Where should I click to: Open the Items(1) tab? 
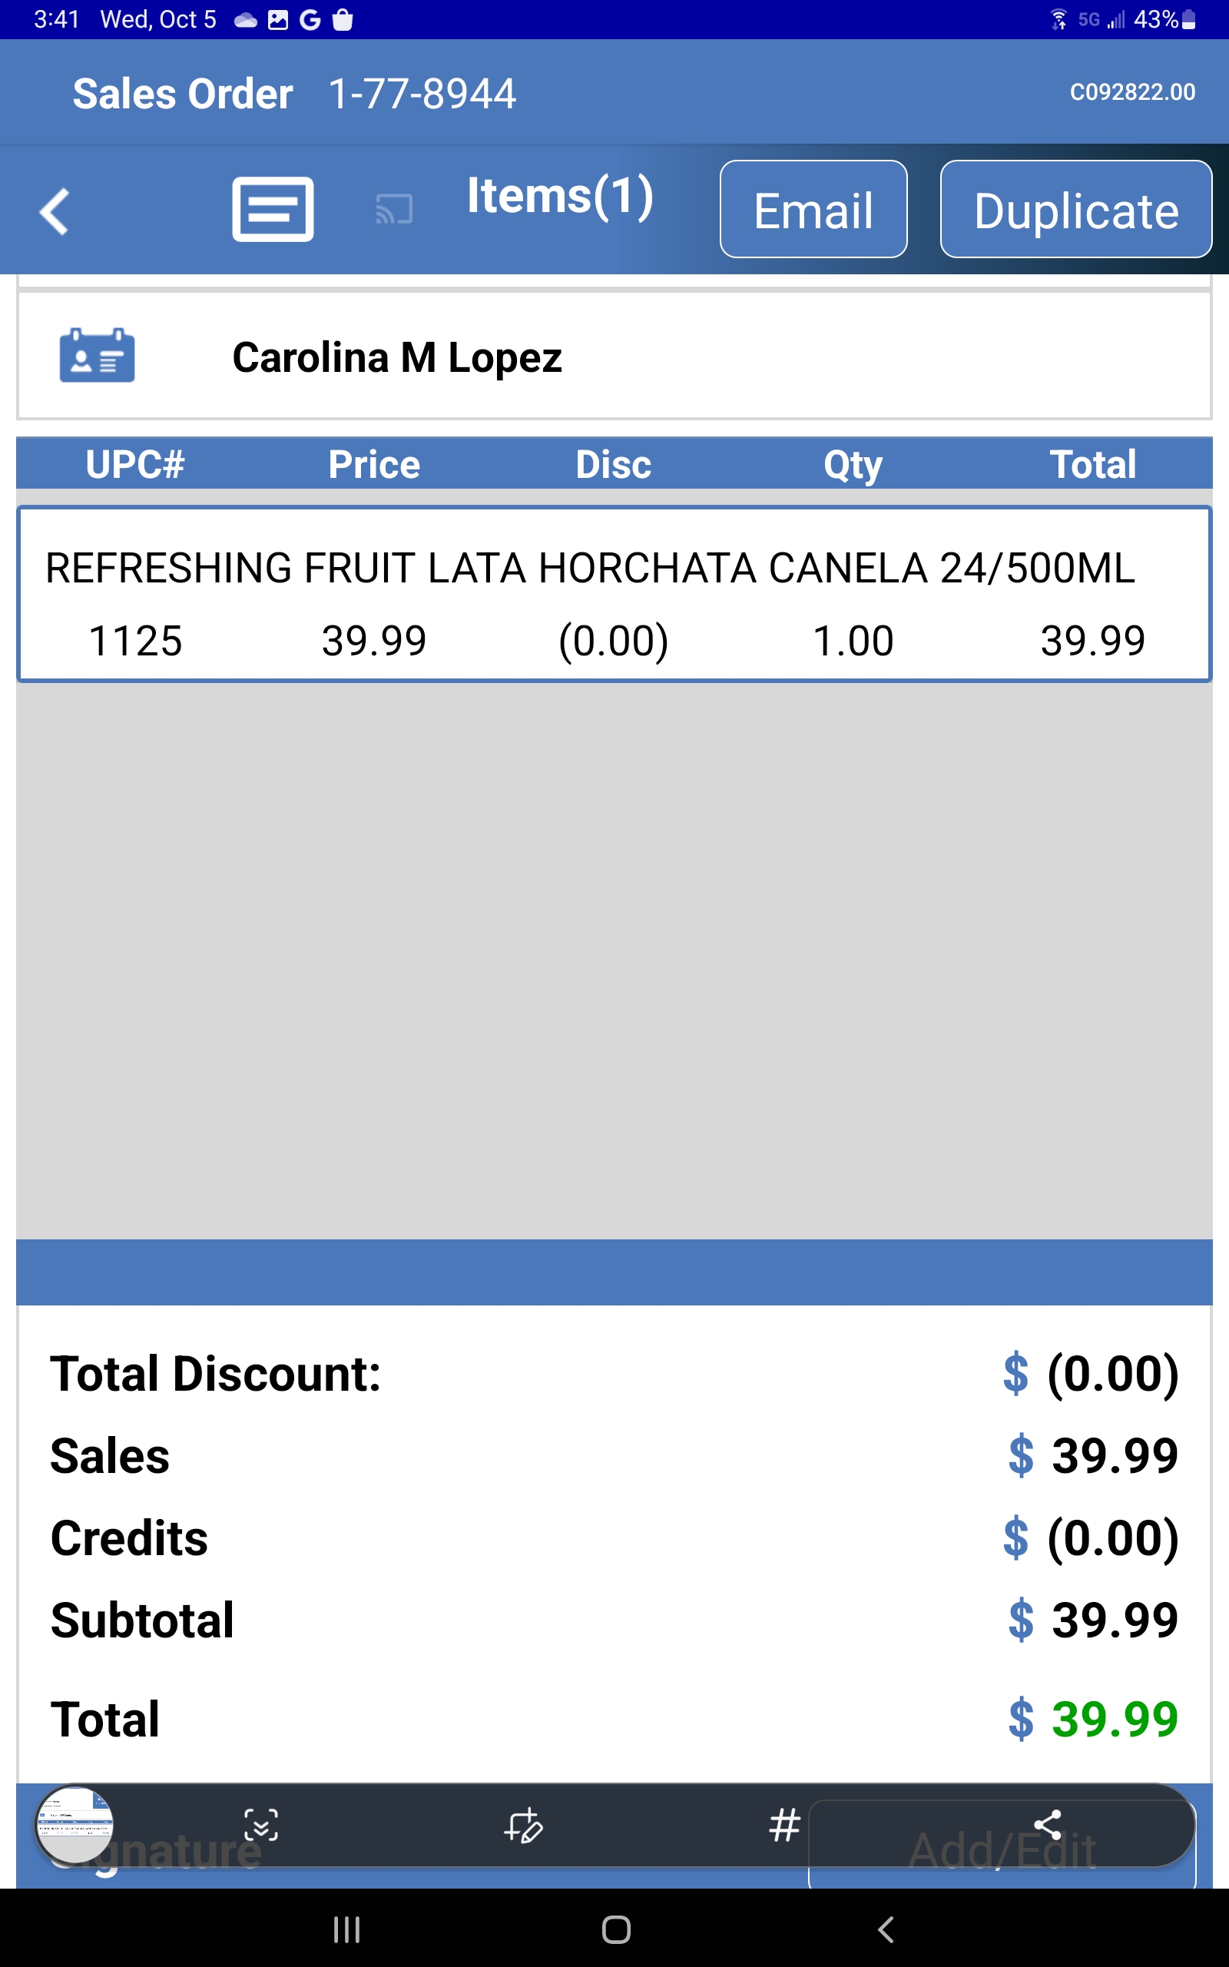(x=559, y=197)
